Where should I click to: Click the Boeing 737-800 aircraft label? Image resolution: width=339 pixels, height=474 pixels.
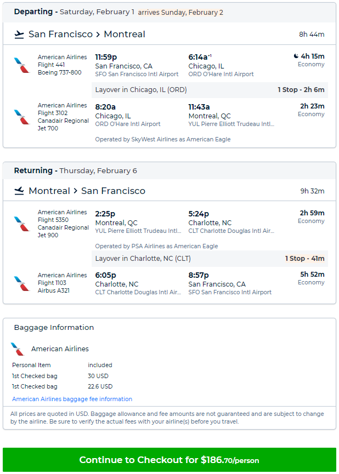click(59, 72)
